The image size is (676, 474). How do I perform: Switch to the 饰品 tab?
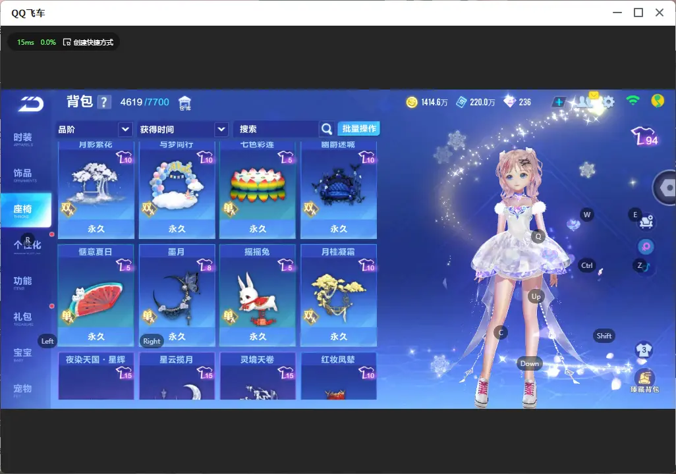pos(23,174)
